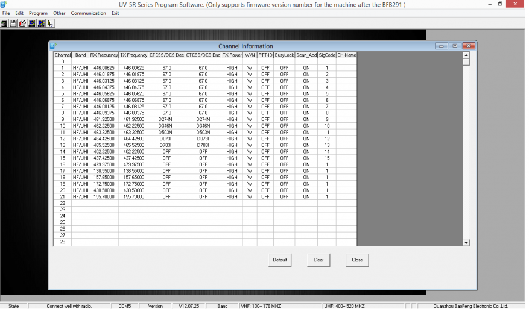
Task: Click the Save floppy disk toolbar icon
Action: click(x=13, y=23)
